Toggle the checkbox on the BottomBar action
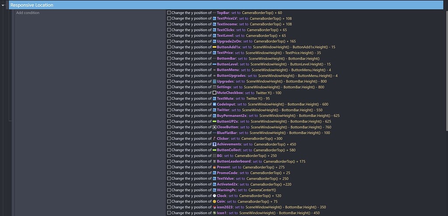 coord(169,59)
